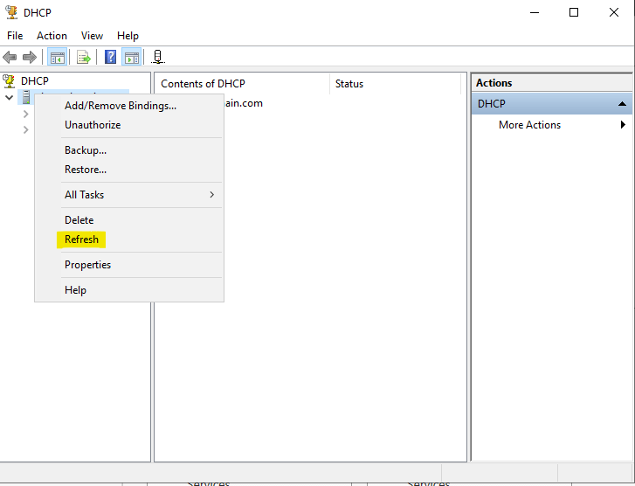Click the Add Server toolbar icon
Viewport: 635px width, 486px height.
point(158,58)
